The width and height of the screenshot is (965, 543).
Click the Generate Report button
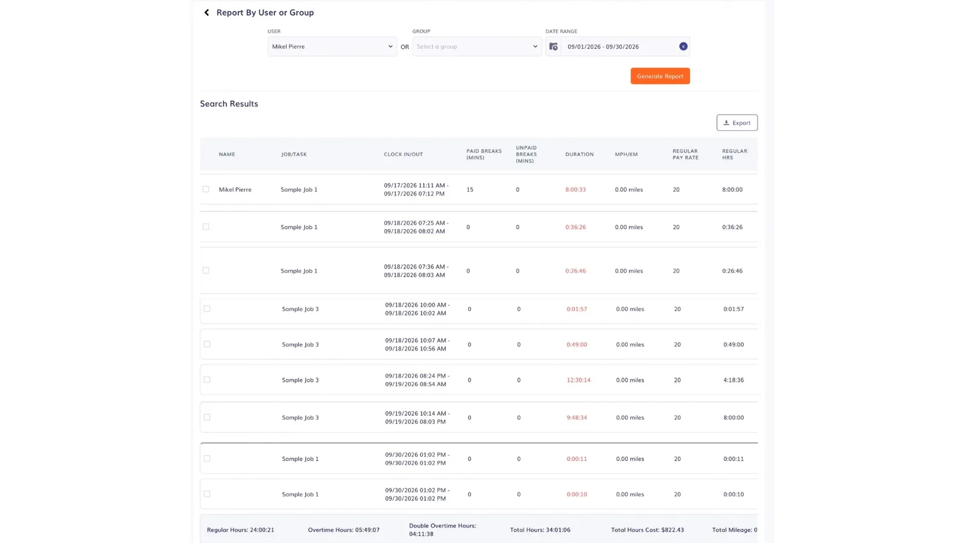(x=660, y=76)
